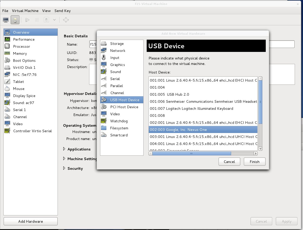The height and width of the screenshot is (230, 303).
Task: Expand the Security section
Action: click(64, 168)
